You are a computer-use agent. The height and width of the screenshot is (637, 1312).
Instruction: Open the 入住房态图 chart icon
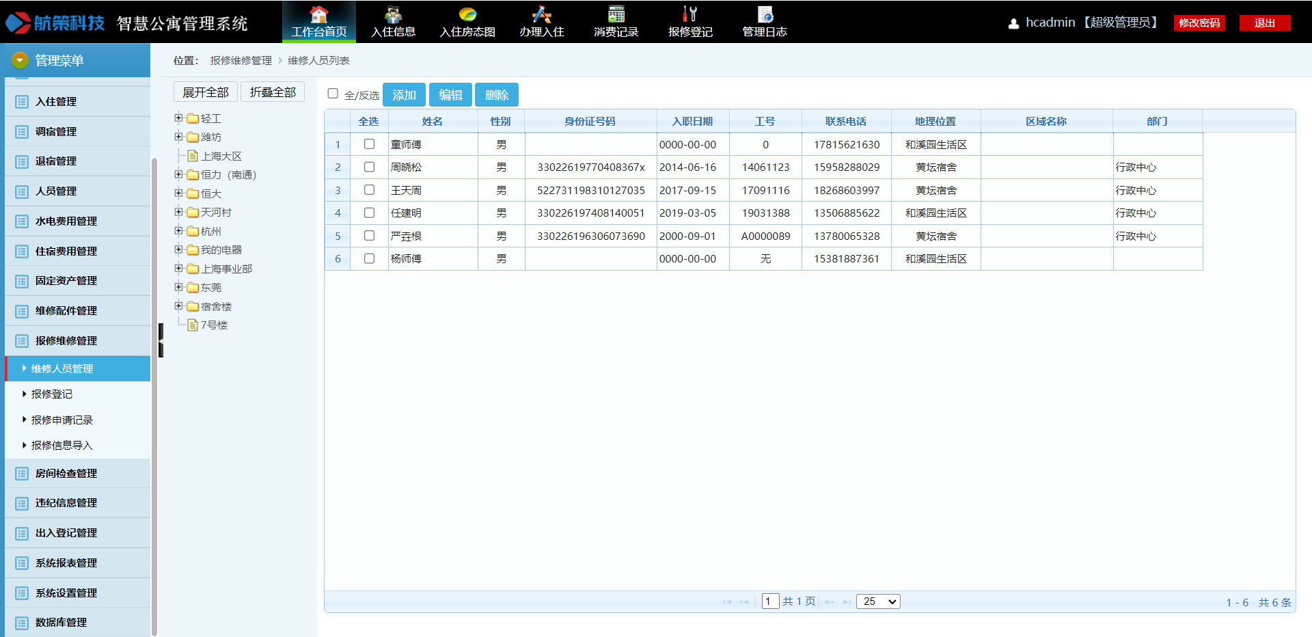point(467,14)
